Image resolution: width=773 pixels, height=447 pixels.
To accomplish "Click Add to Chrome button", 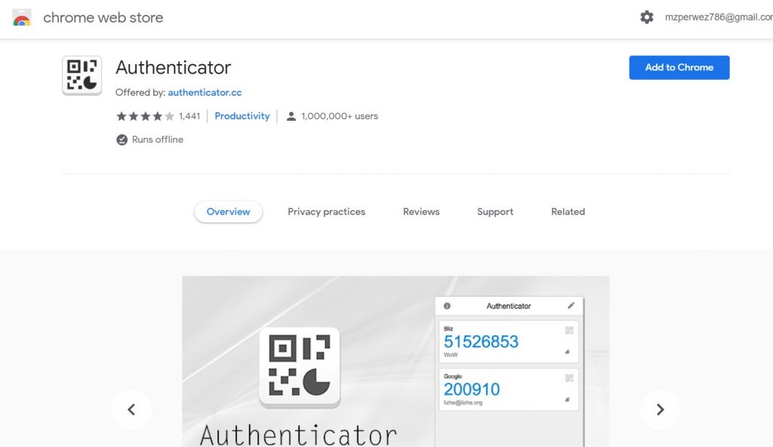I will pos(679,68).
